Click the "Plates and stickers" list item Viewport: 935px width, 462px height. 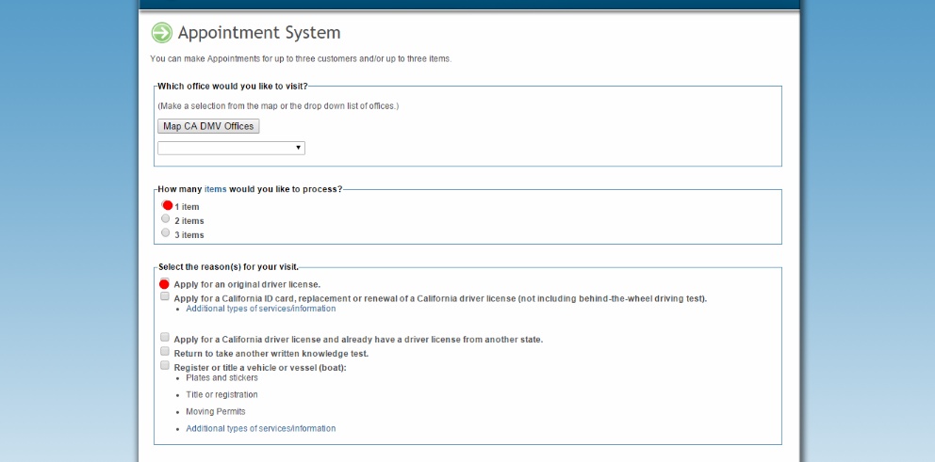221,377
